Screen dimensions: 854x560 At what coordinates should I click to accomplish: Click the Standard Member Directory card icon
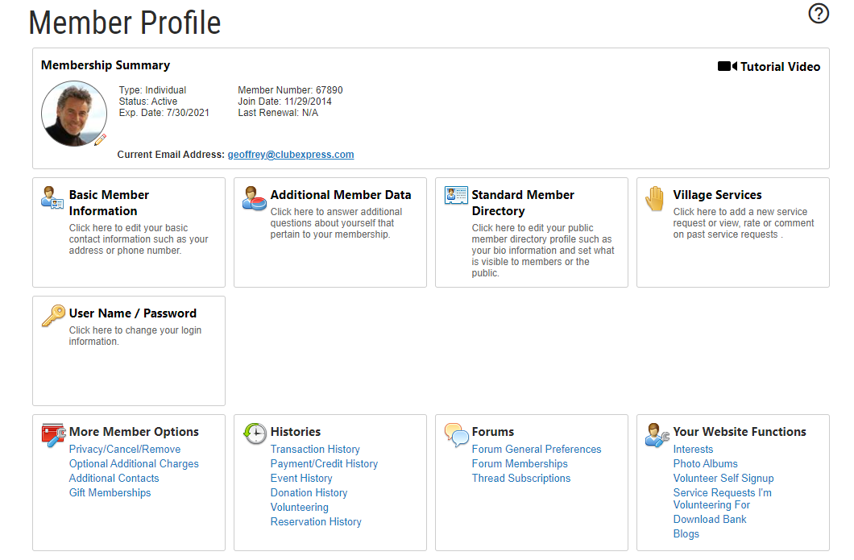456,196
